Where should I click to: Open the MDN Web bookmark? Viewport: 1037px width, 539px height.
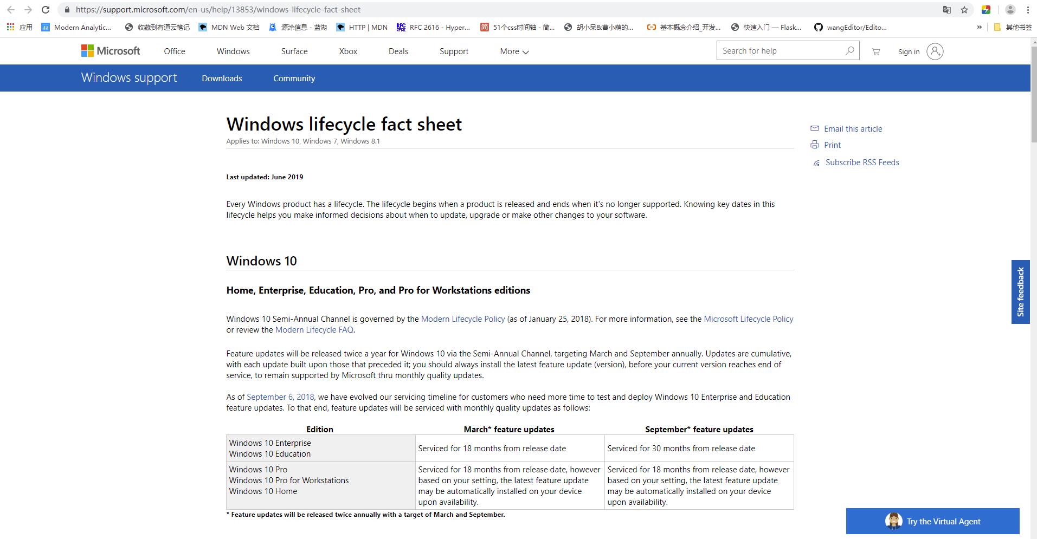point(229,27)
